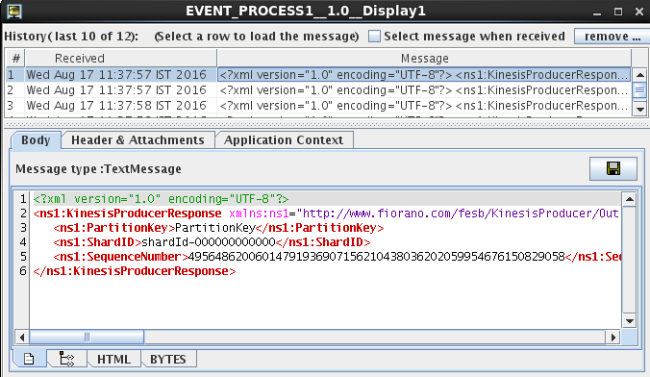This screenshot has height=377, width=650.
Task: Click the ns1:KinesisProducerResponse opening tag line
Action: click(x=326, y=214)
